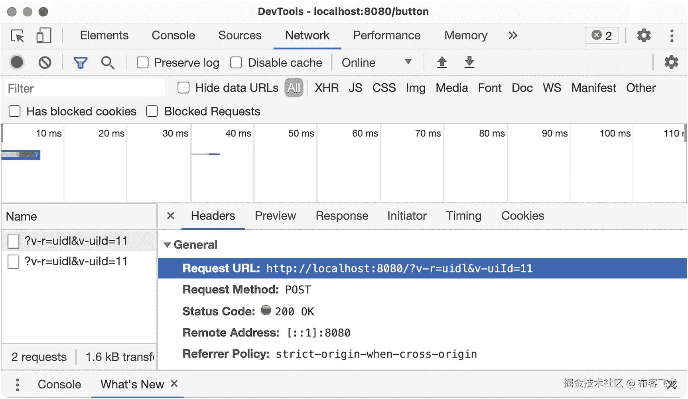The image size is (688, 399).
Task: Click the 2 errors counter badge
Action: point(601,36)
